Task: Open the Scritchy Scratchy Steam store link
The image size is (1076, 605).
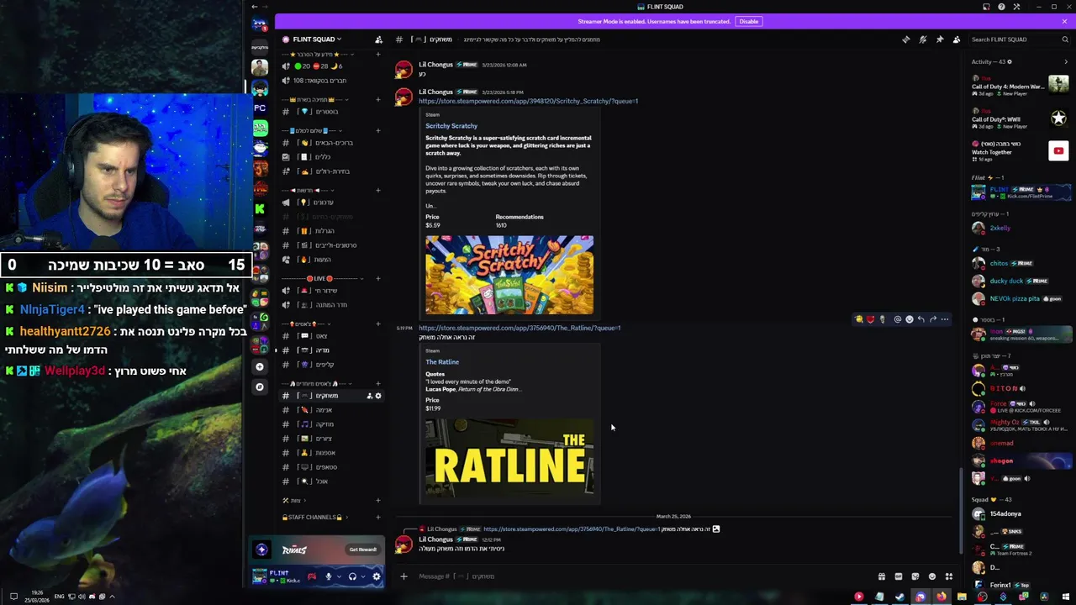Action: 528,101
